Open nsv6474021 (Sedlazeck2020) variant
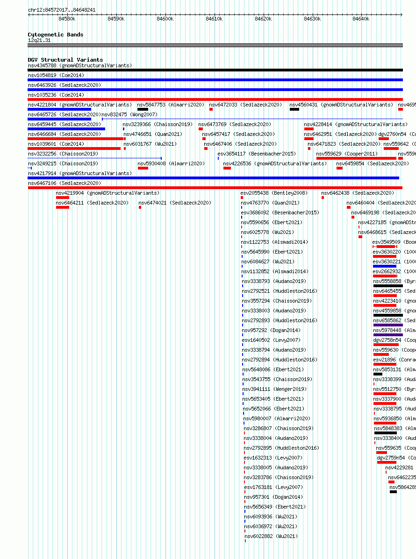The image size is (416, 559). pyautogui.click(x=175, y=203)
